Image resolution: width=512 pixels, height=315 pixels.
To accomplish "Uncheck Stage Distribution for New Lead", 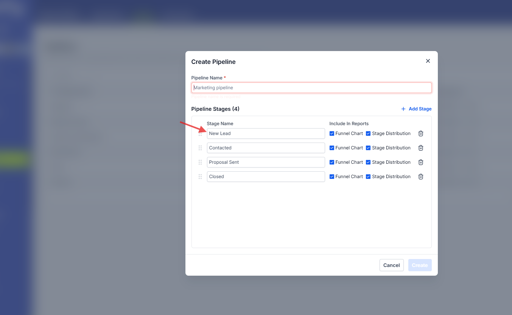I will pos(368,133).
